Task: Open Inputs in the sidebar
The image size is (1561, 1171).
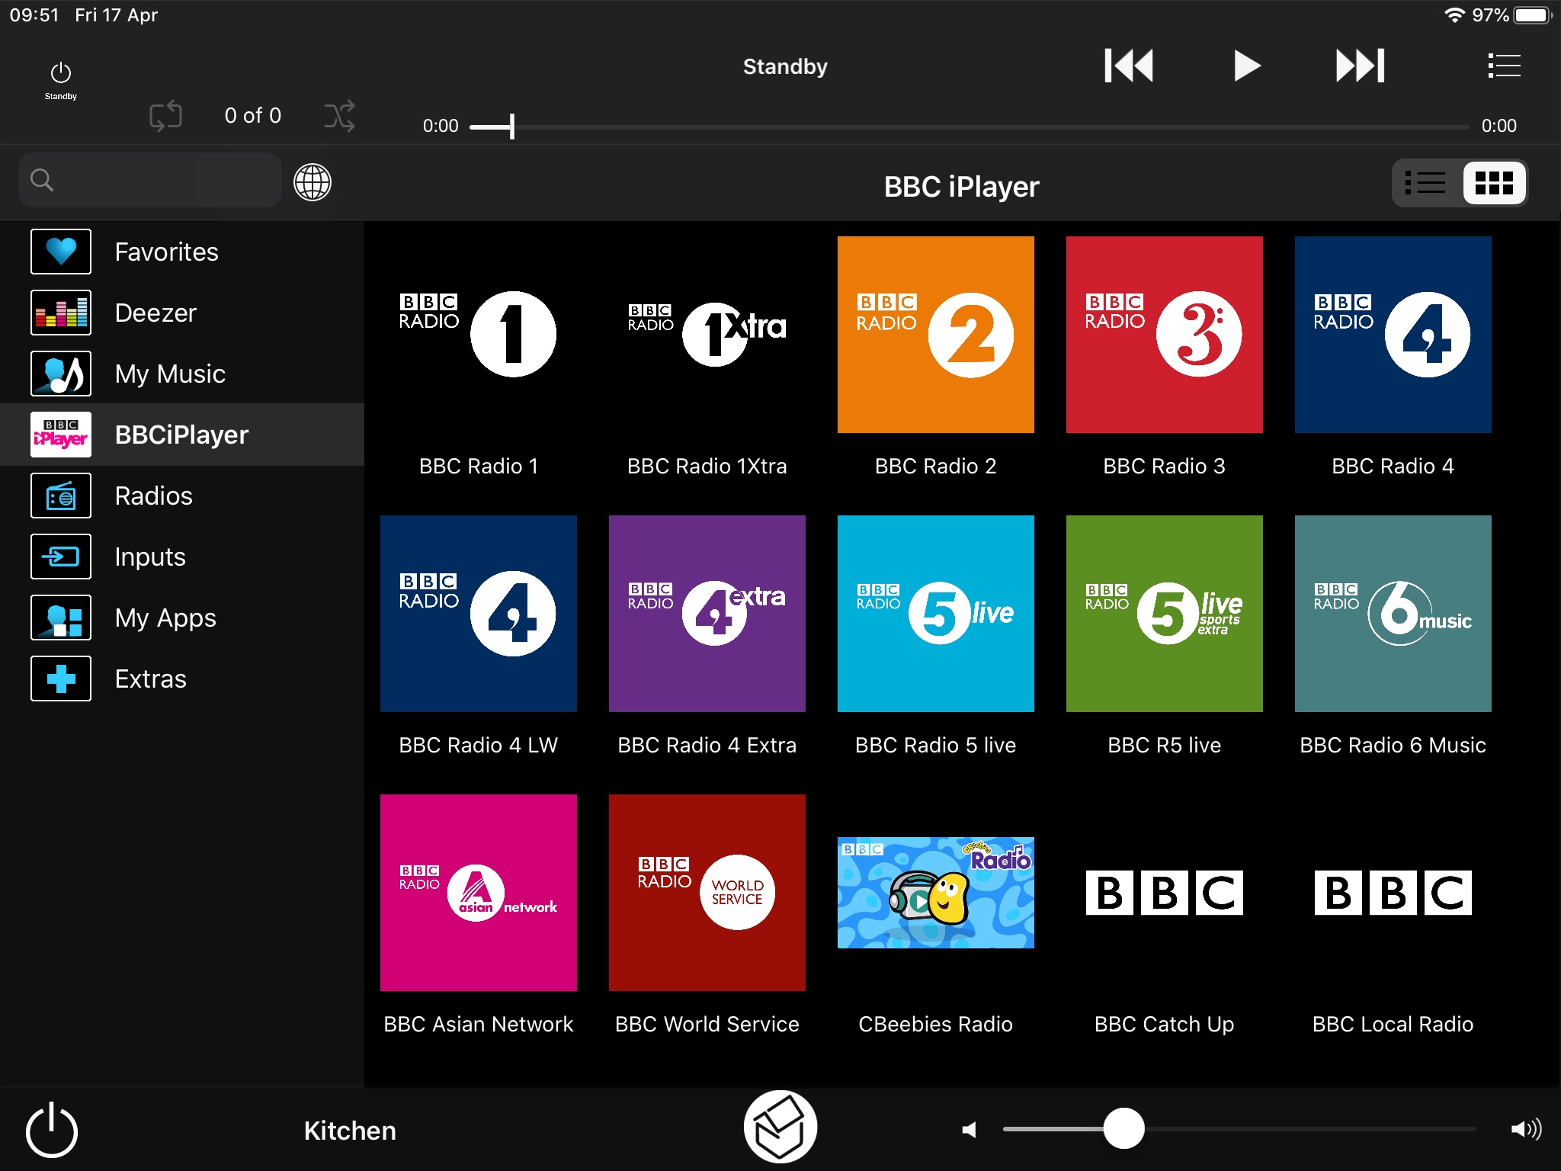Action: (x=150, y=557)
